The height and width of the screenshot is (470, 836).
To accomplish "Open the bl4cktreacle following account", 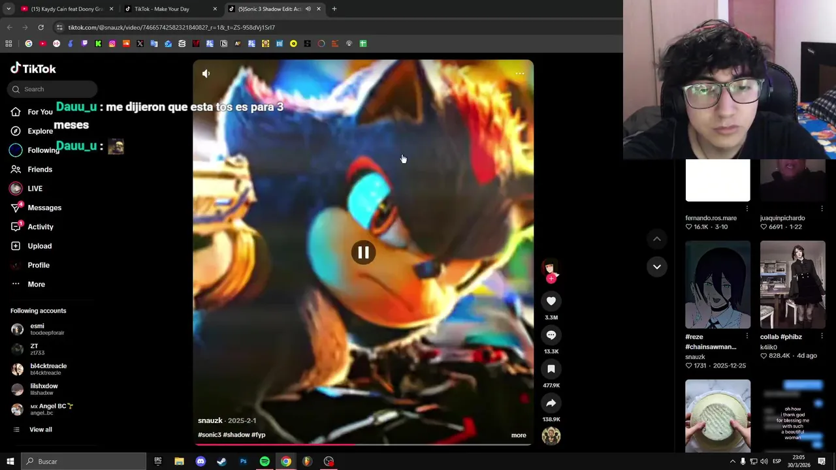I will tap(40, 369).
